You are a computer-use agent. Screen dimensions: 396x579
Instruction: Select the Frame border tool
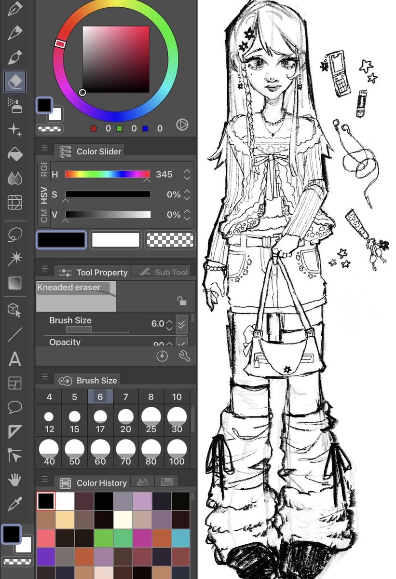pyautogui.click(x=15, y=384)
